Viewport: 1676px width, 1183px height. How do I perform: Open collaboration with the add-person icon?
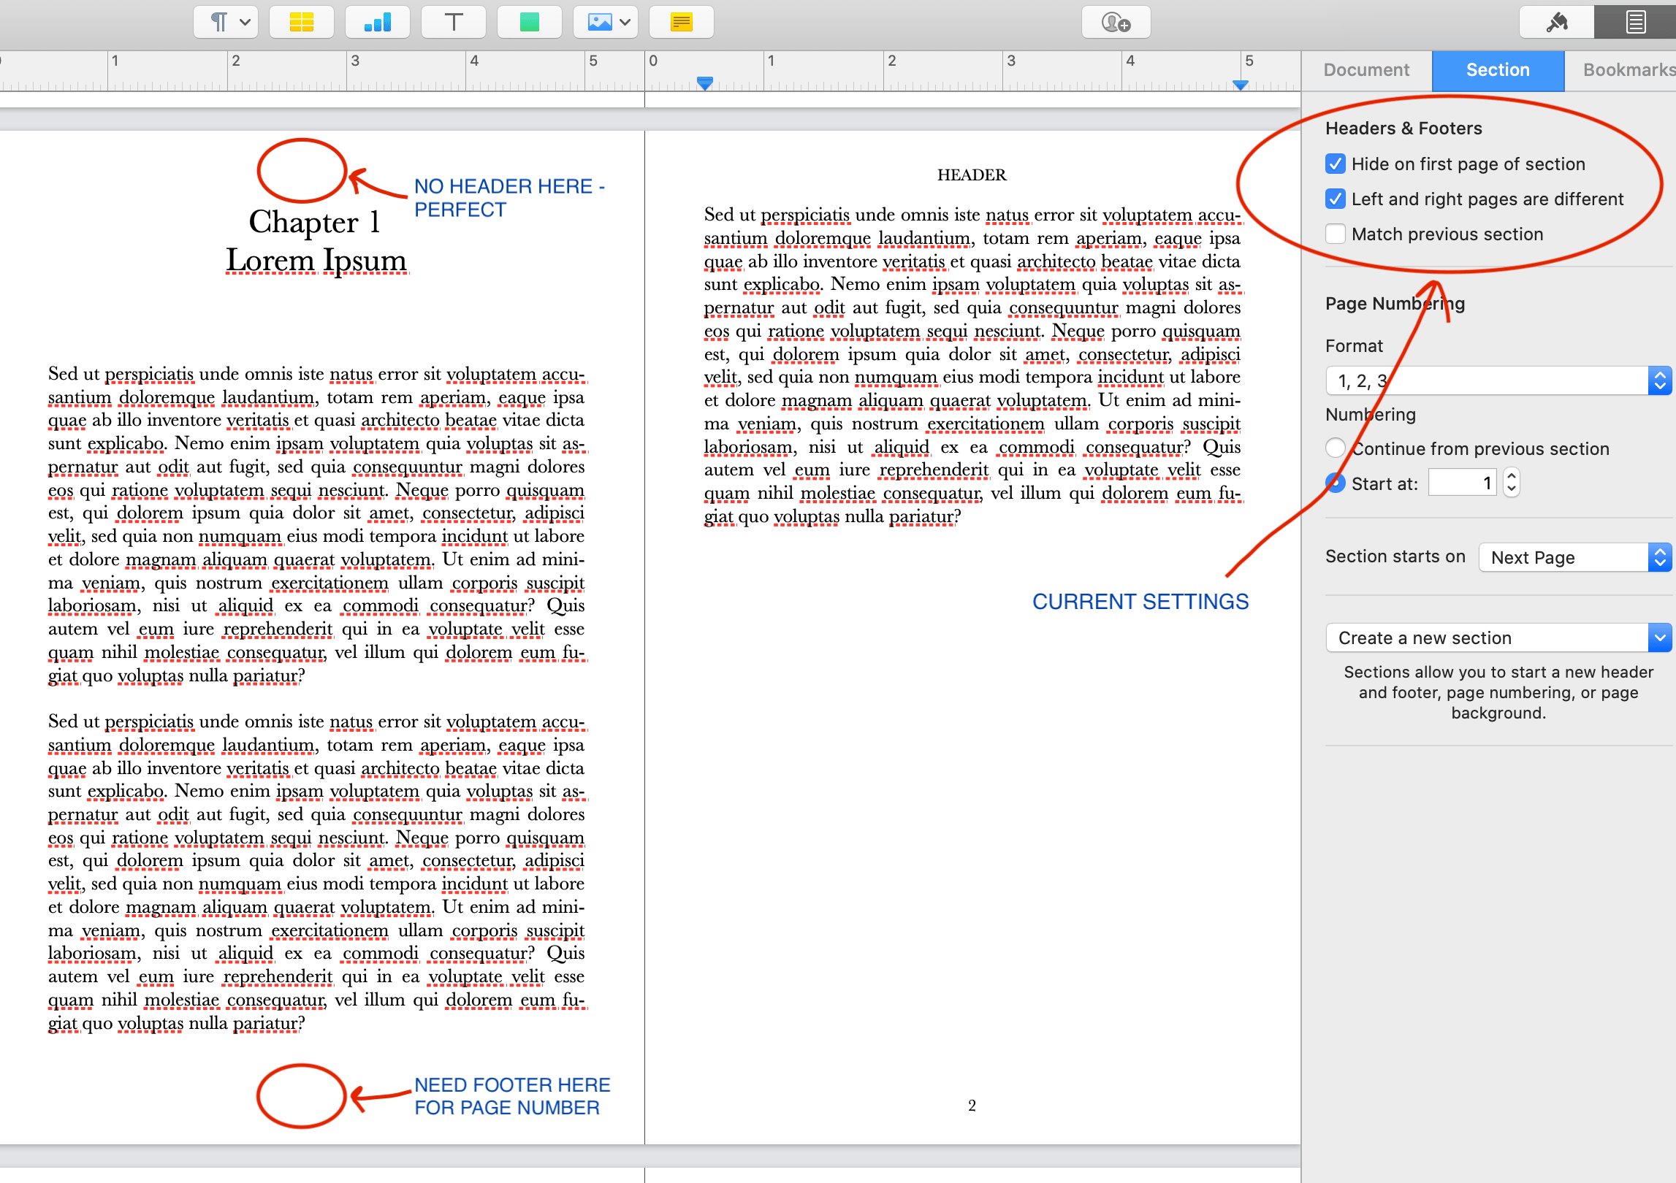point(1115,21)
